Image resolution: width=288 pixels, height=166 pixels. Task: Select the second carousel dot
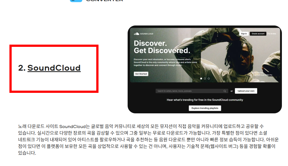pyautogui.click(x=205, y=78)
